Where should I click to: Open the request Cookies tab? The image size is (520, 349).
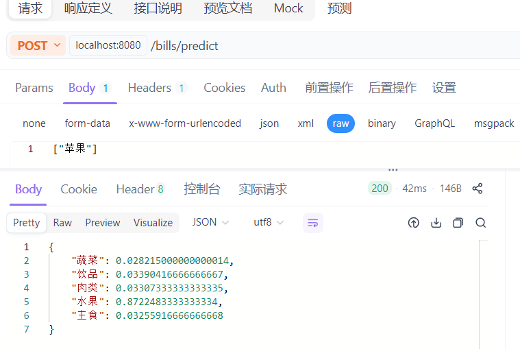tap(225, 88)
